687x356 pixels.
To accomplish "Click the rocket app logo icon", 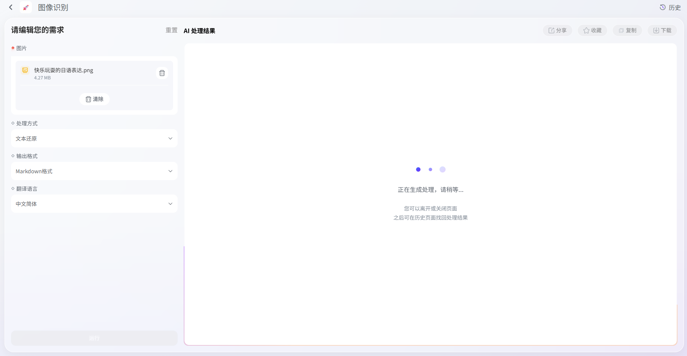I will [x=26, y=7].
